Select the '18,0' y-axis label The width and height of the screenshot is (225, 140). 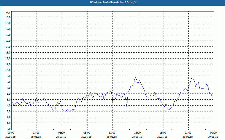8,23
